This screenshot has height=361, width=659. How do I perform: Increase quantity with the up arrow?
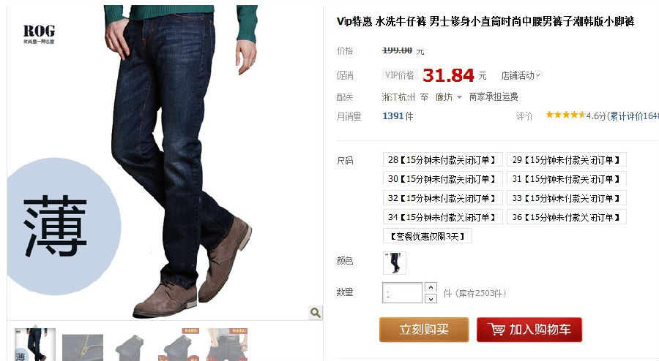pyautogui.click(x=431, y=288)
